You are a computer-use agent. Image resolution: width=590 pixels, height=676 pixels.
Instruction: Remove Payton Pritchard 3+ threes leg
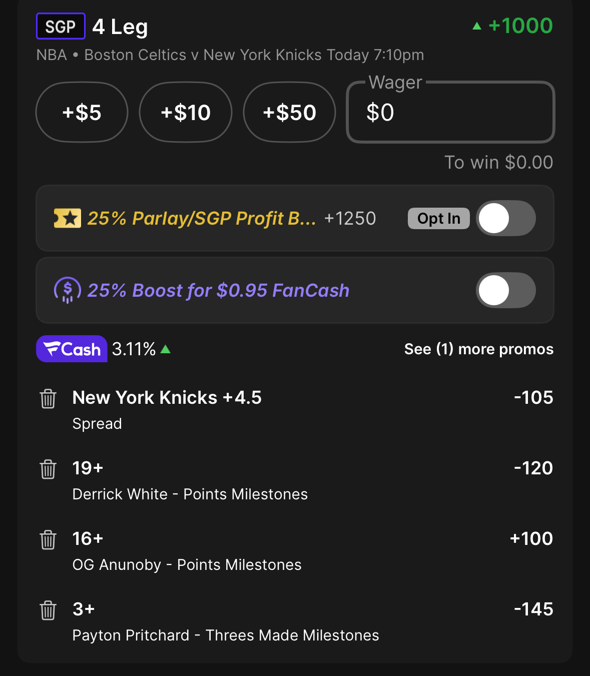[48, 610]
